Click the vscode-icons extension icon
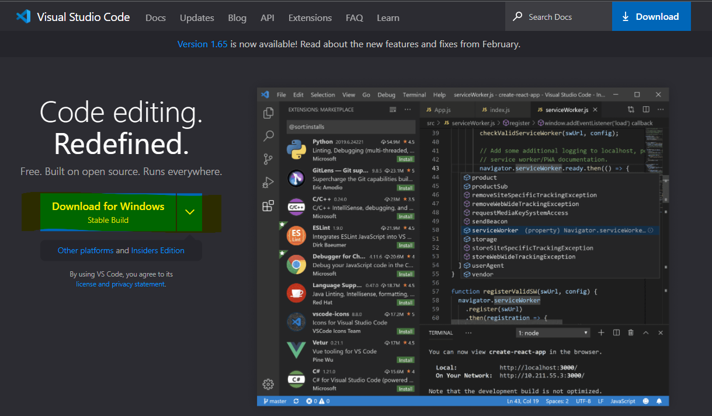Screen dimensions: 712x416 (x=296, y=321)
